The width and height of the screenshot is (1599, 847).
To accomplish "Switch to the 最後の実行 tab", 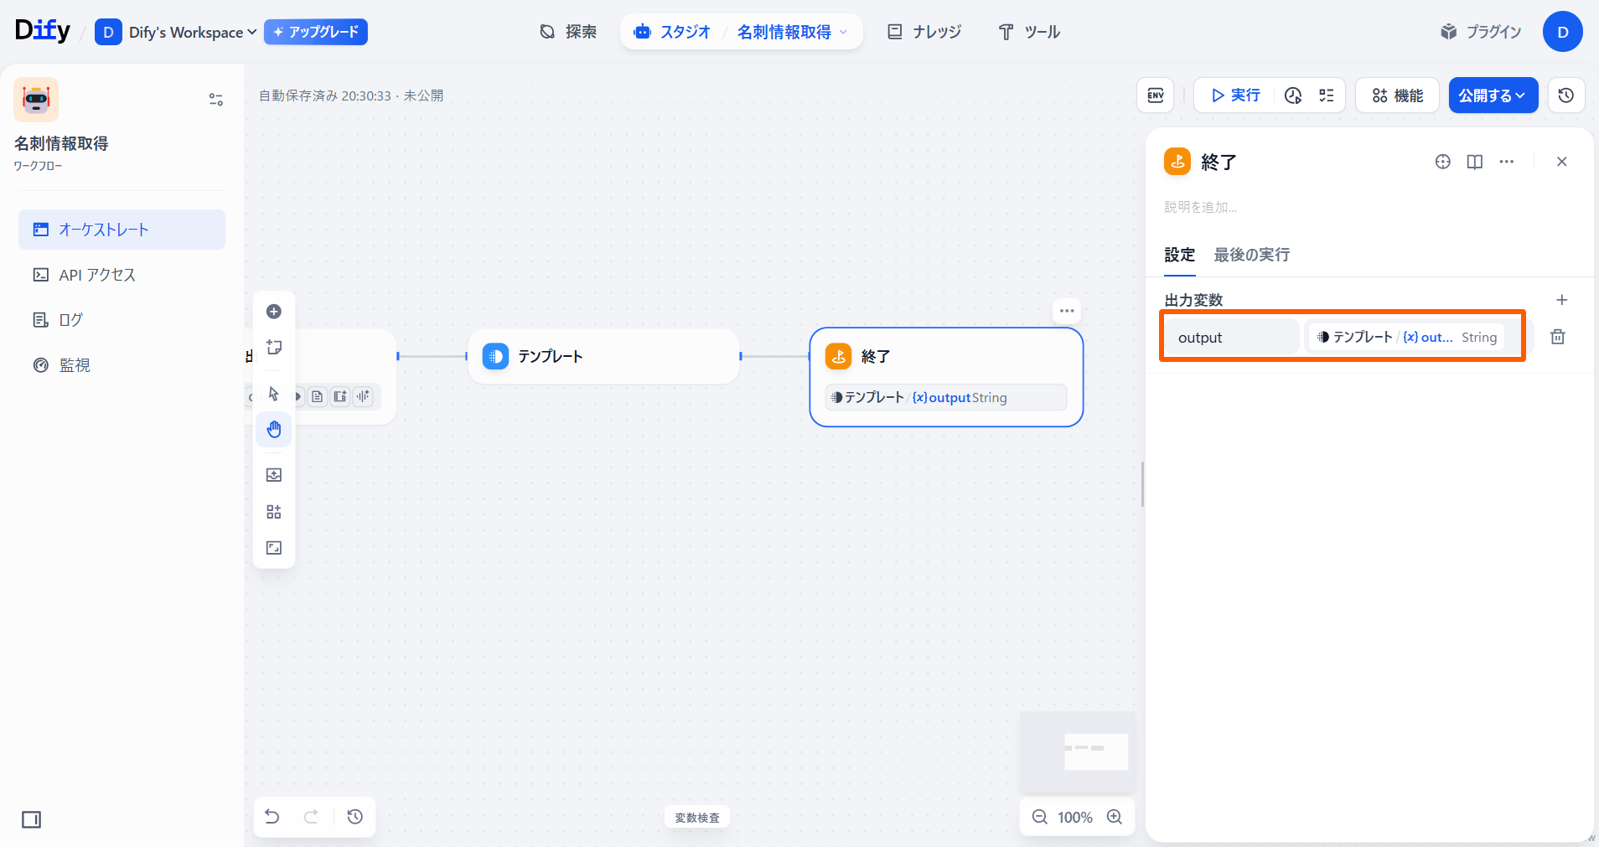I will click(x=1251, y=255).
